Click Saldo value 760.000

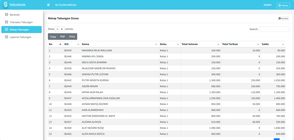click(x=280, y=116)
